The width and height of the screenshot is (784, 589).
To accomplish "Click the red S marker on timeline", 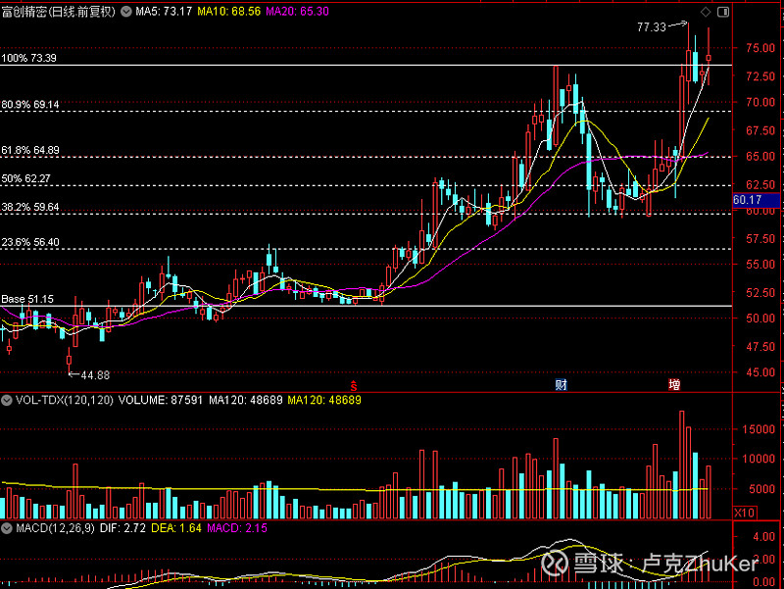I will coord(354,385).
